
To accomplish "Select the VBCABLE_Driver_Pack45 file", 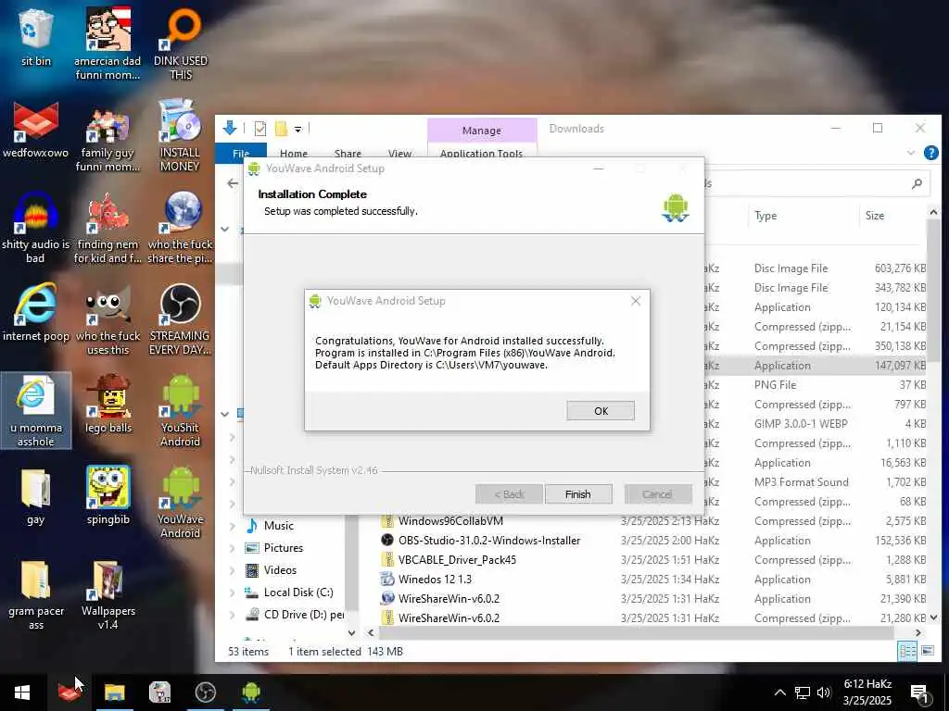I will tap(457, 559).
